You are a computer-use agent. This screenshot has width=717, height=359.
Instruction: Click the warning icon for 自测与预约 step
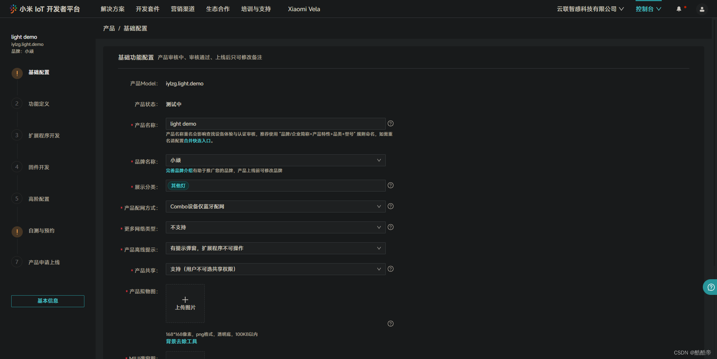[17, 232]
